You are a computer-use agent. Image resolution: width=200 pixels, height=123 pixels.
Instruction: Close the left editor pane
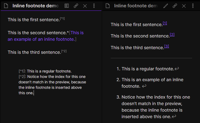tap(85, 6)
